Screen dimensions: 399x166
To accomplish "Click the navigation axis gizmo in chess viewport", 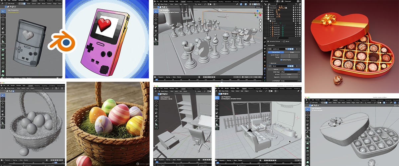I will click(x=258, y=13).
